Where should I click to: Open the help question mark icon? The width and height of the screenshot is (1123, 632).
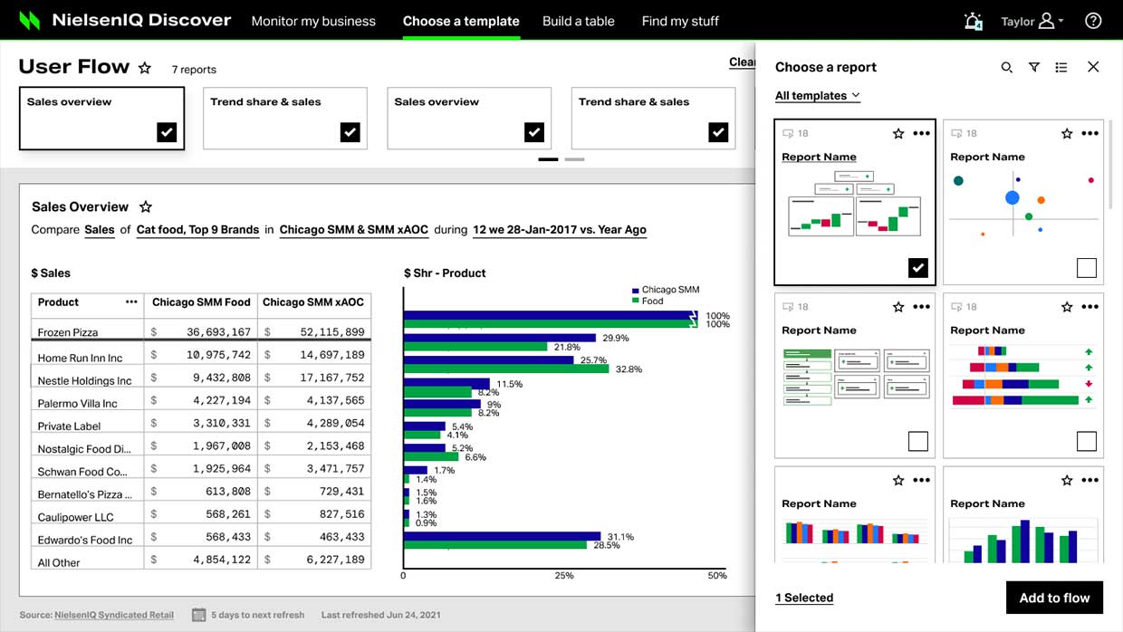1093,20
